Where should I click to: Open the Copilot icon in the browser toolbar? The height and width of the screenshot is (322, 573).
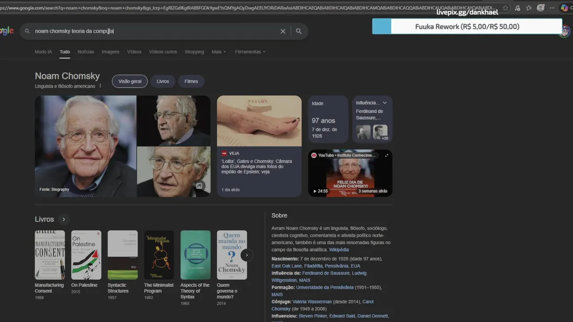564,8
